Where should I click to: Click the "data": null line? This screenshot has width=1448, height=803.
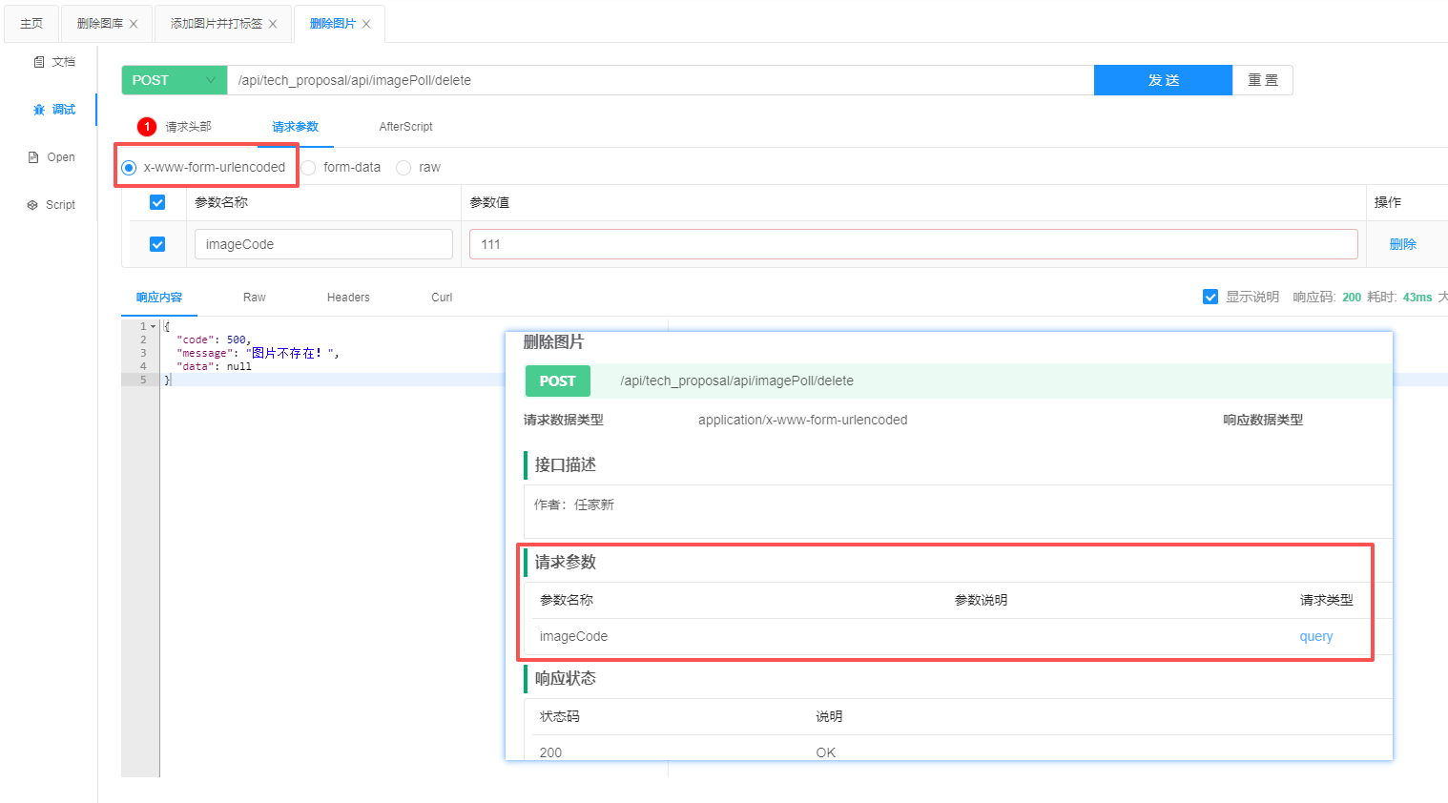coord(214,366)
